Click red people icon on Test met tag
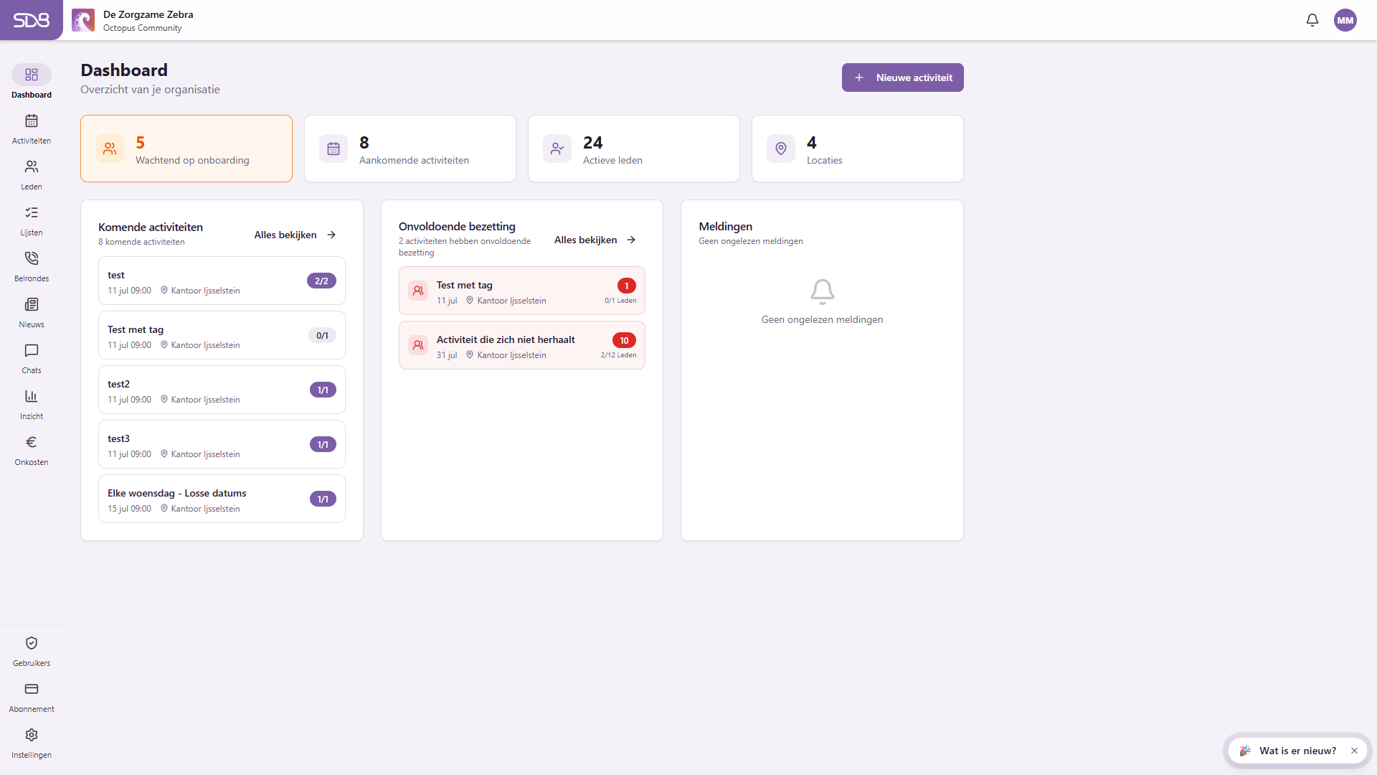 click(418, 291)
